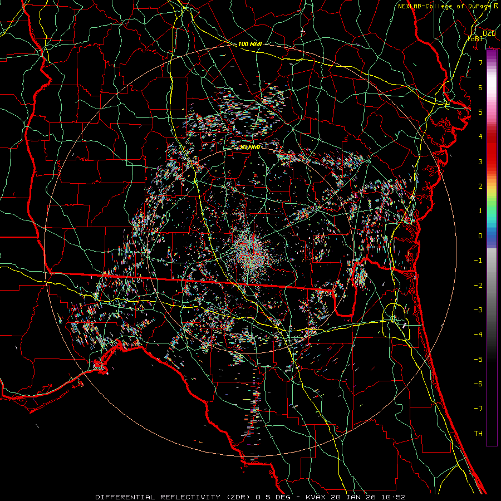Pick the gray swatch near -2 dB

[x=492, y=285]
